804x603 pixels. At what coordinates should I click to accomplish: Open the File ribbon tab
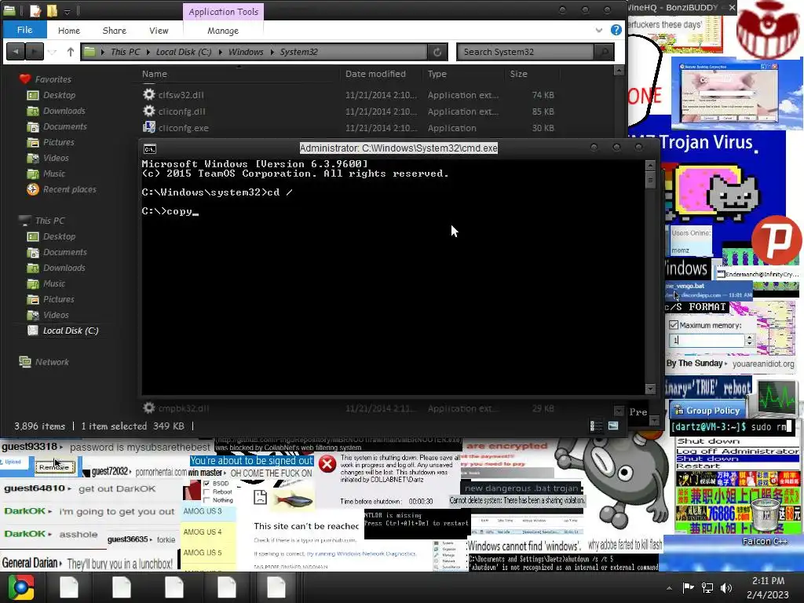(x=24, y=30)
